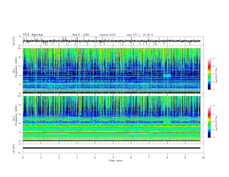Click time-axis tick label "9"
The width and height of the screenshot is (229, 177).
click(185, 158)
